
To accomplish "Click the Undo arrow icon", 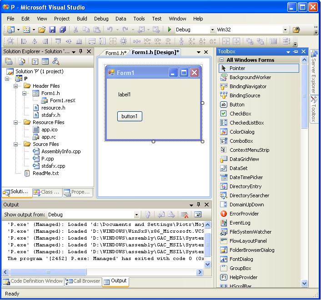I will (x=110, y=30).
